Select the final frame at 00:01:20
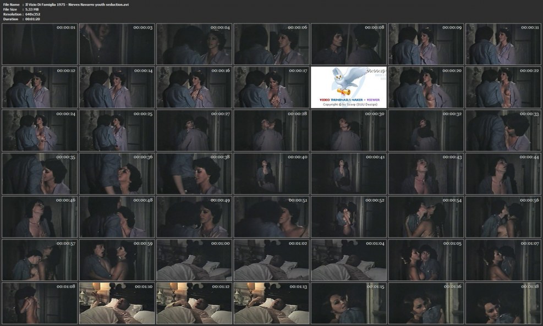The image size is (543, 326). (503, 302)
